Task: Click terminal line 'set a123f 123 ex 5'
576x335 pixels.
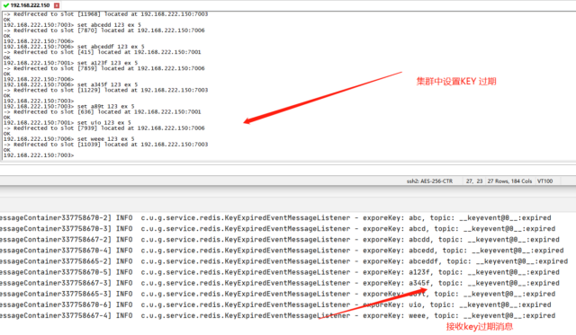Action: [70, 63]
